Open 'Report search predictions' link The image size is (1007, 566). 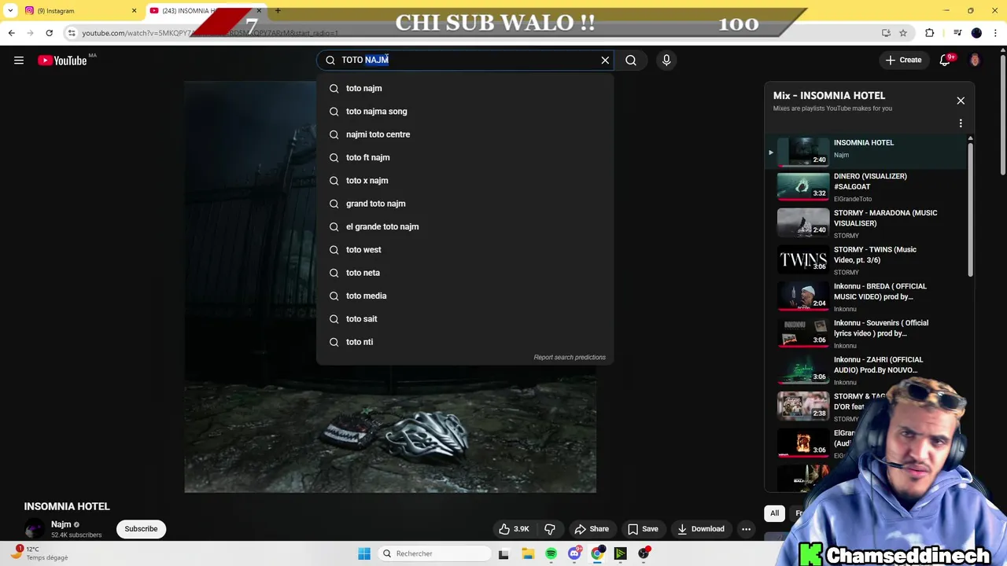[570, 358]
